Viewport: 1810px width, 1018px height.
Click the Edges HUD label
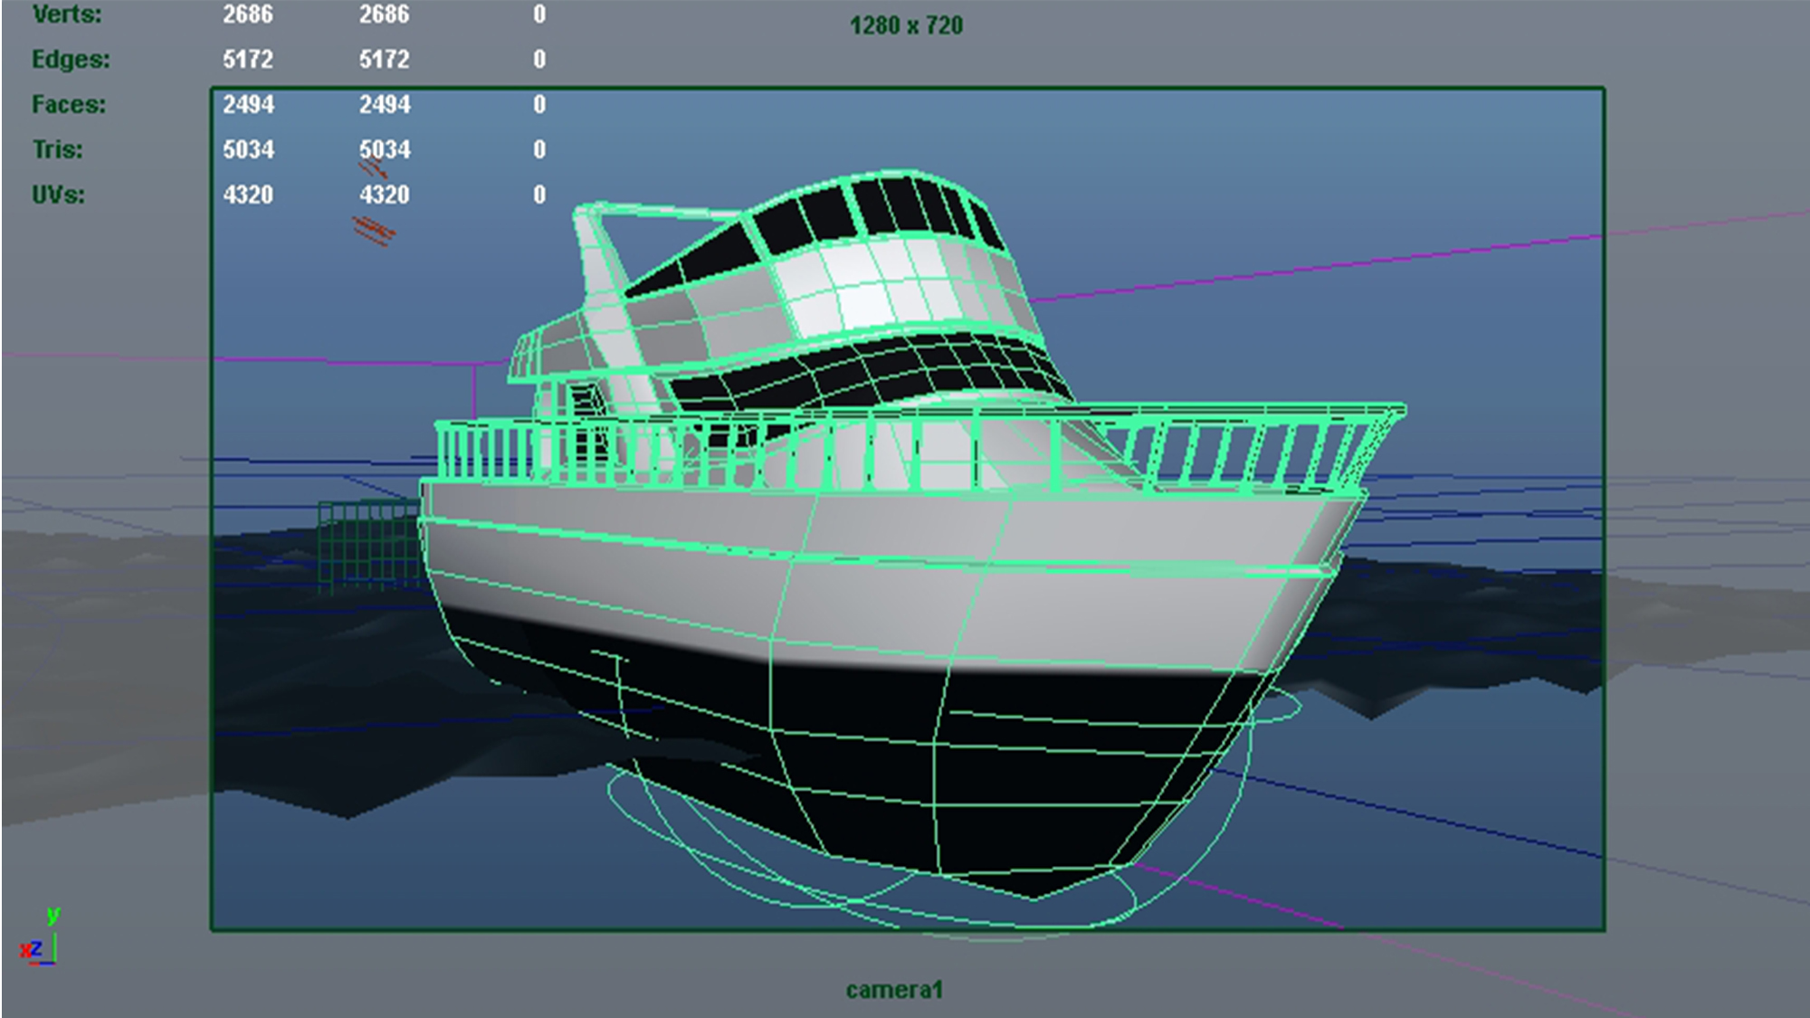tap(71, 60)
